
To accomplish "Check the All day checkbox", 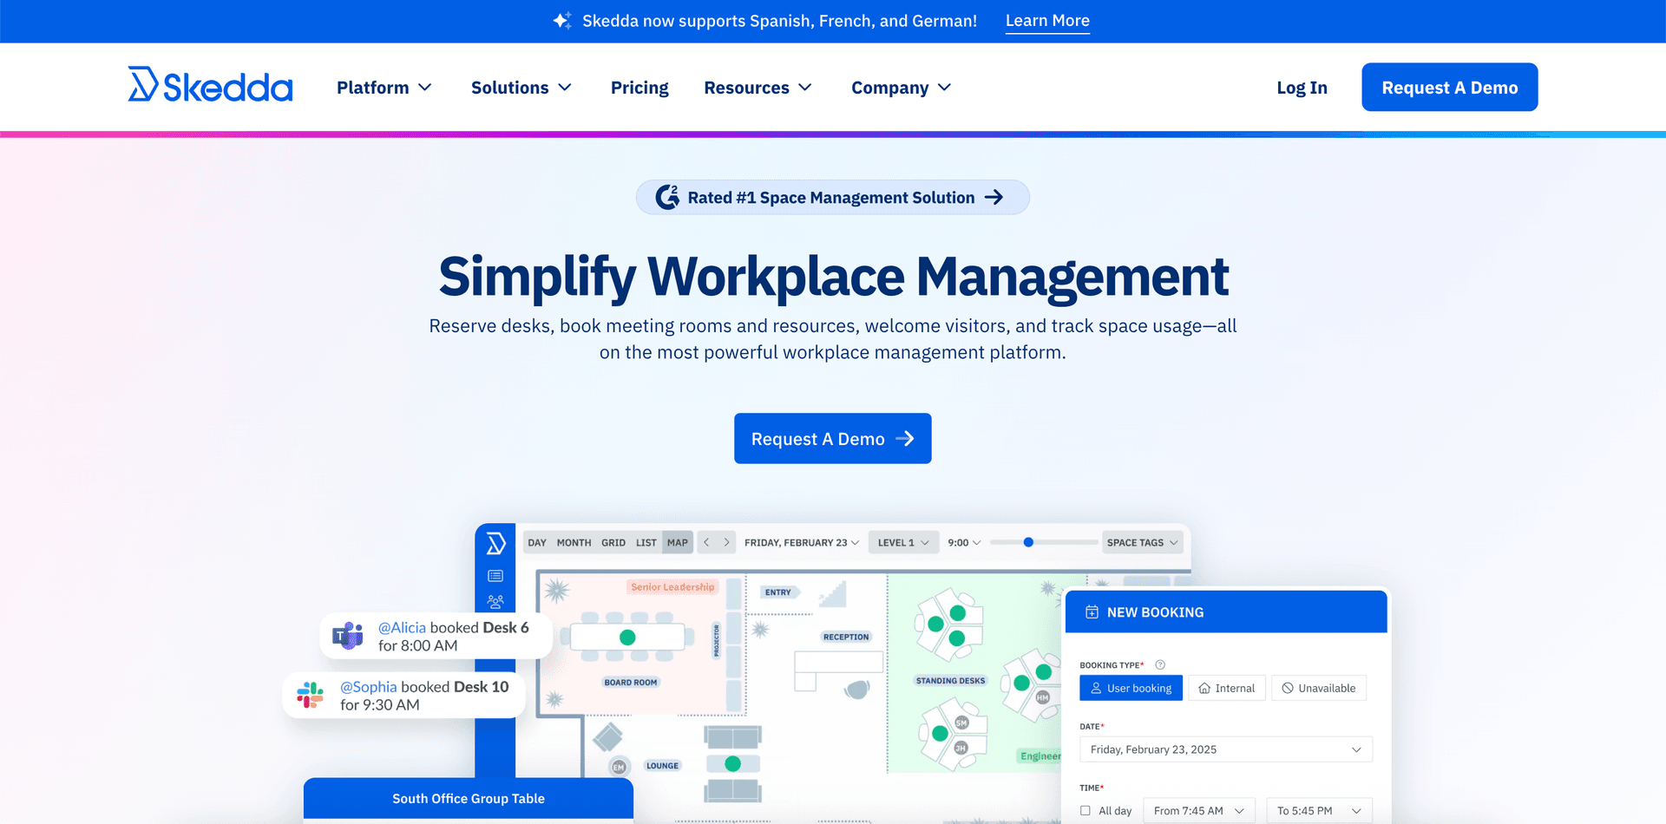I will [1086, 811].
